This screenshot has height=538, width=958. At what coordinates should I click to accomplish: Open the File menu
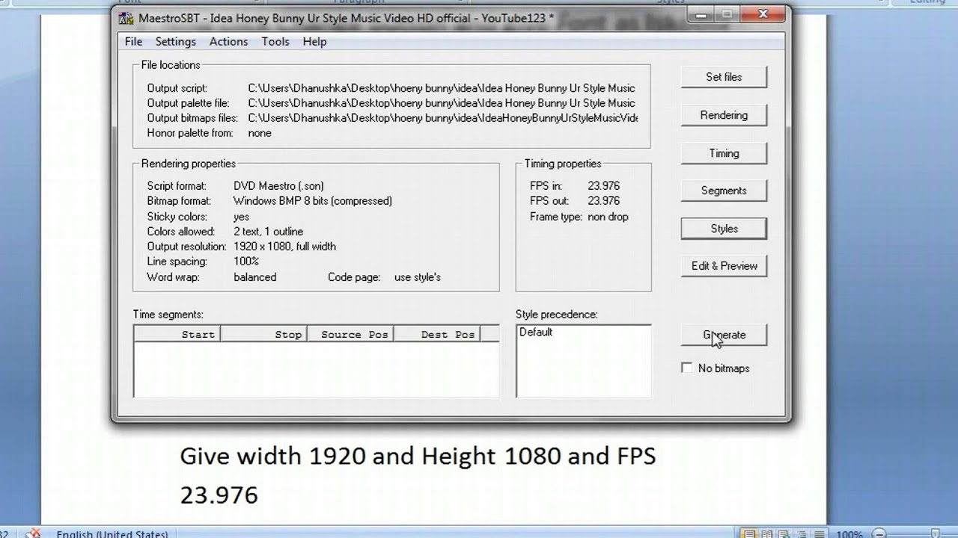tap(133, 42)
